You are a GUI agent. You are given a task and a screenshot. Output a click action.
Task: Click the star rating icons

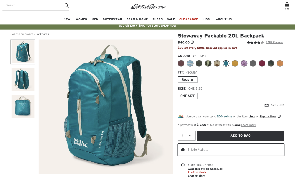[x=255, y=43]
